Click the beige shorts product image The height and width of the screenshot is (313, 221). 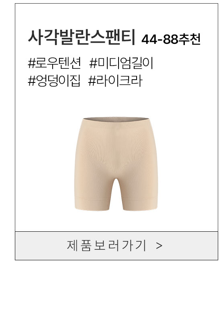coord(116,164)
